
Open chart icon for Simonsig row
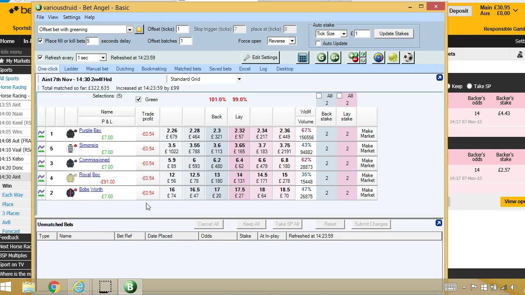coord(41,148)
